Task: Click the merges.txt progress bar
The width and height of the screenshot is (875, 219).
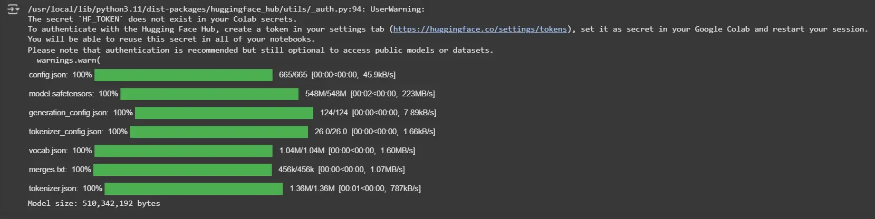Action: [182, 170]
